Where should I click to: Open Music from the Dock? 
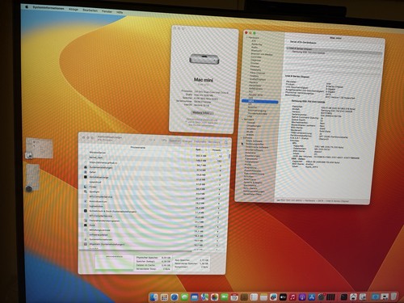coord(292,297)
